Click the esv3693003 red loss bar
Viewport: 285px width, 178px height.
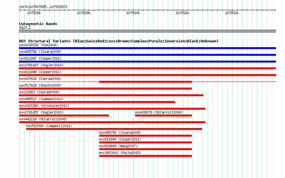[145, 156]
